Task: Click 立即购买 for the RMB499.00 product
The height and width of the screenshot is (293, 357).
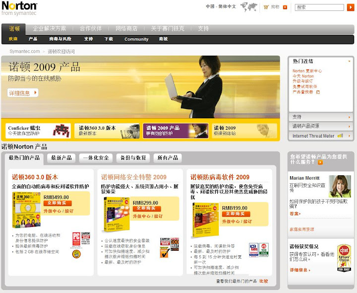Action: pyautogui.click(x=57, y=203)
